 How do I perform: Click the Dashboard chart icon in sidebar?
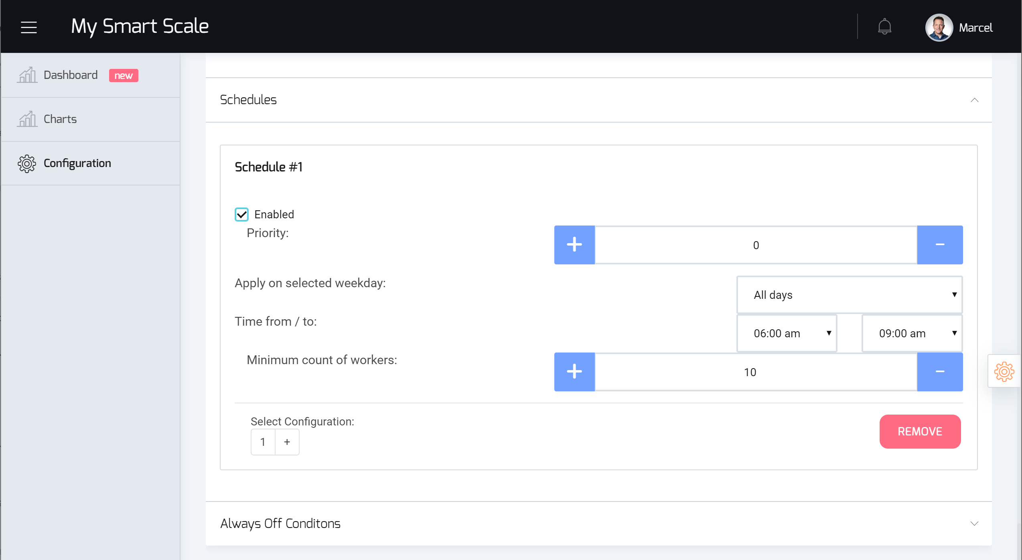click(27, 75)
